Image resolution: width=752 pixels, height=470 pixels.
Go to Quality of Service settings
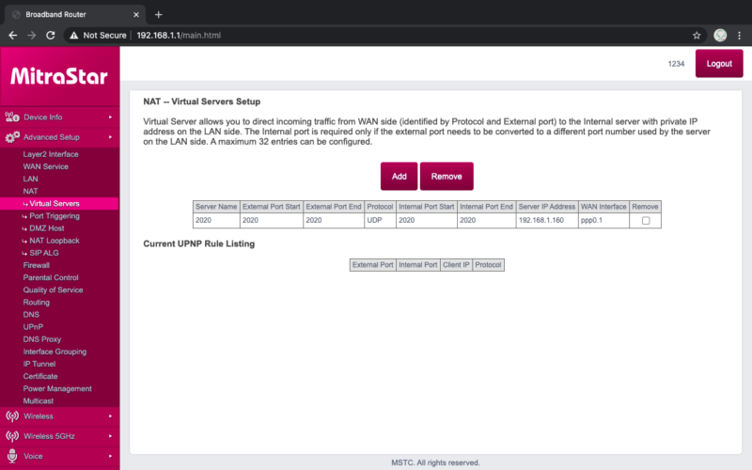point(51,290)
